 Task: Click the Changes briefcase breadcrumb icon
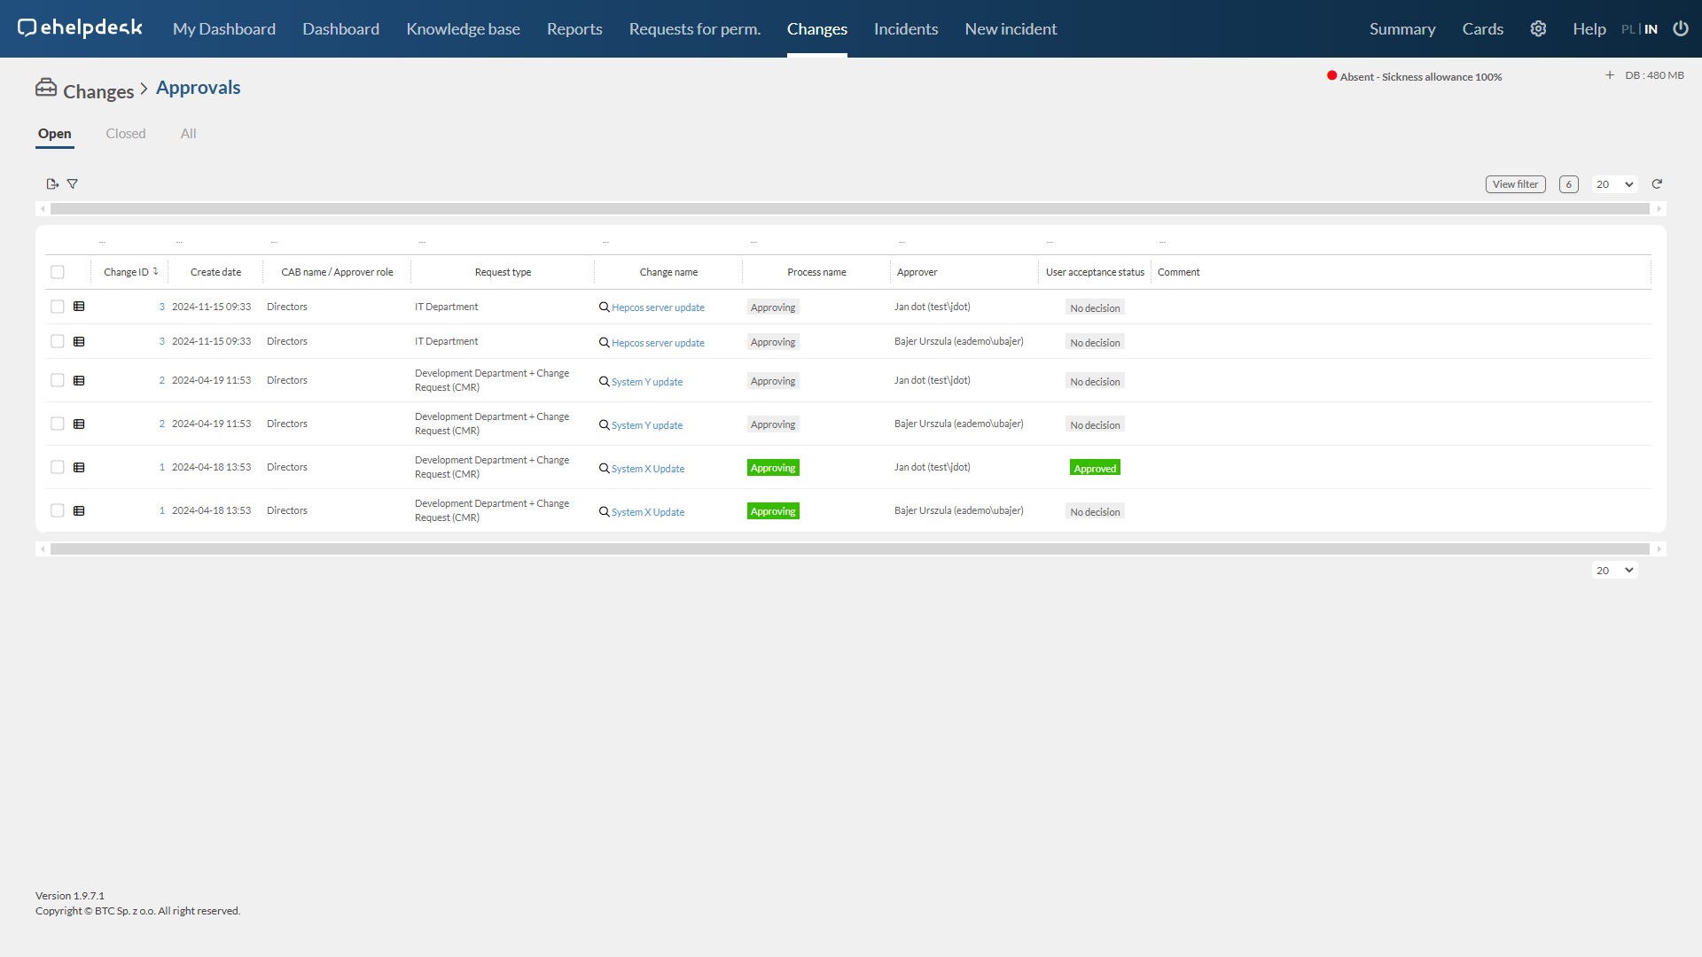coord(46,88)
